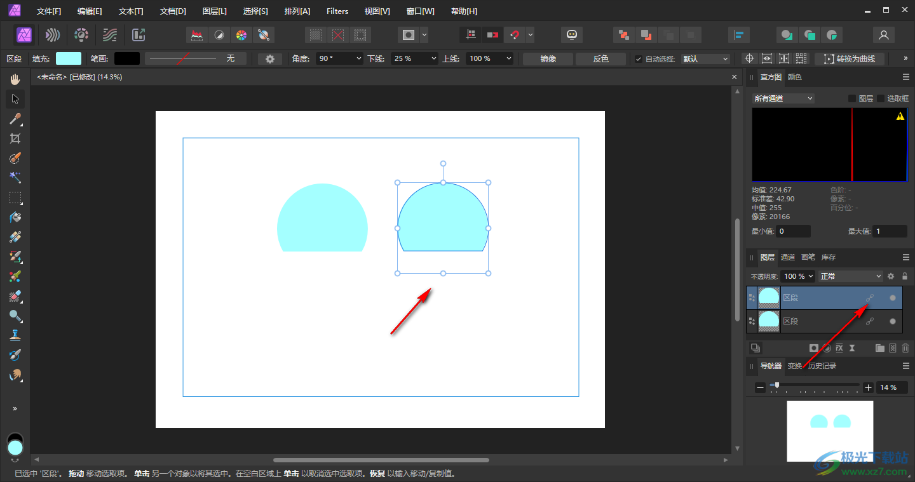
Task: Activate the Zoom magnifier tool
Action: point(15,316)
